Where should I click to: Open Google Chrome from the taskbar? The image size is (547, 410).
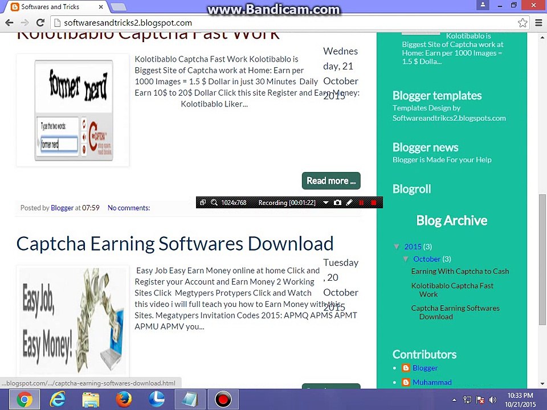pyautogui.click(x=25, y=400)
